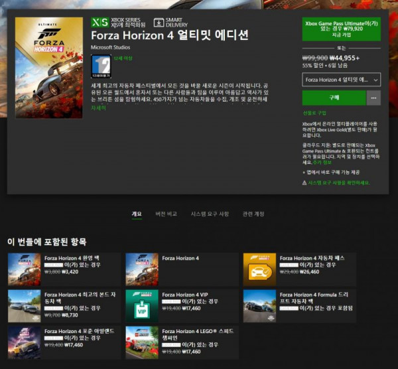The image size is (398, 369).
Task: Open the Forza Horizon 4 edition dropdown
Action: pos(342,80)
